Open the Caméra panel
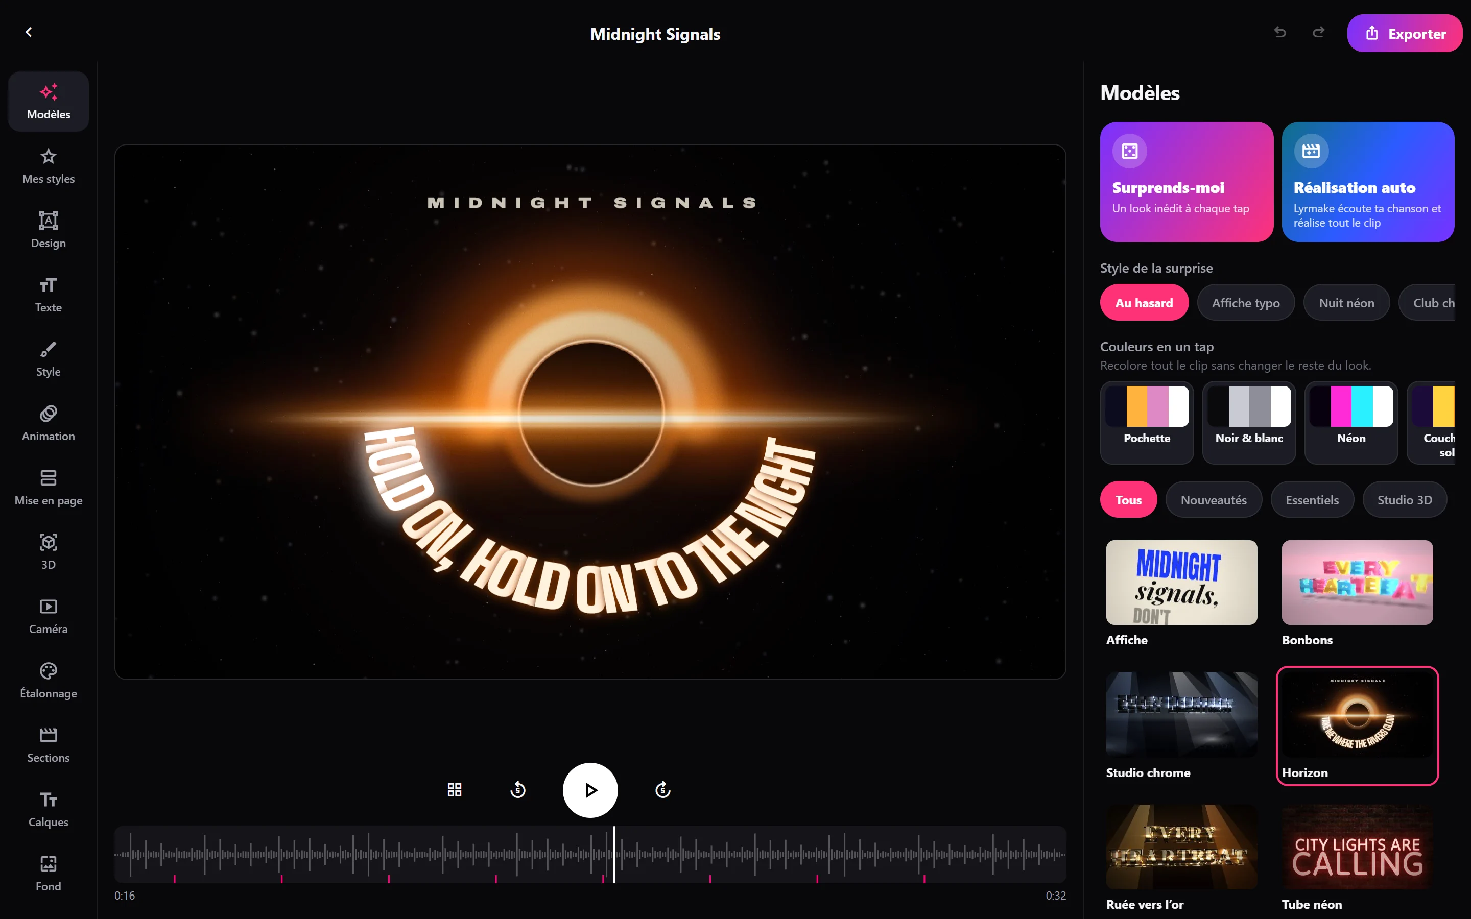Image resolution: width=1471 pixels, height=919 pixels. [48, 616]
